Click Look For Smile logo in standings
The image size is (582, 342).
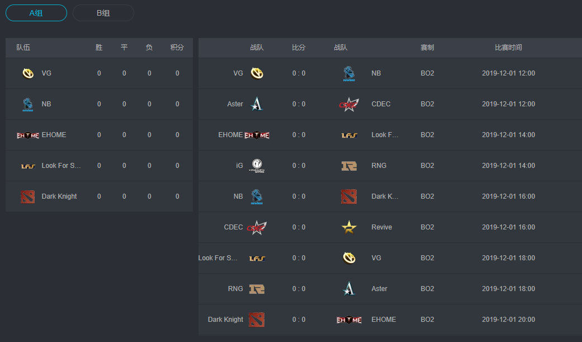(x=28, y=166)
